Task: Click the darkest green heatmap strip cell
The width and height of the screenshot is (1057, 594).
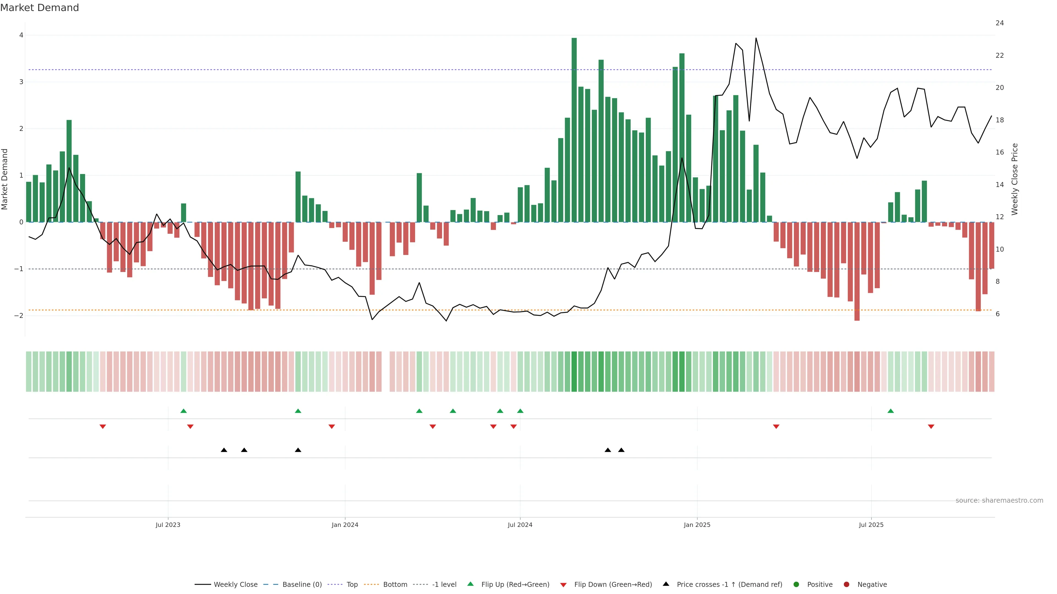Action: (574, 372)
